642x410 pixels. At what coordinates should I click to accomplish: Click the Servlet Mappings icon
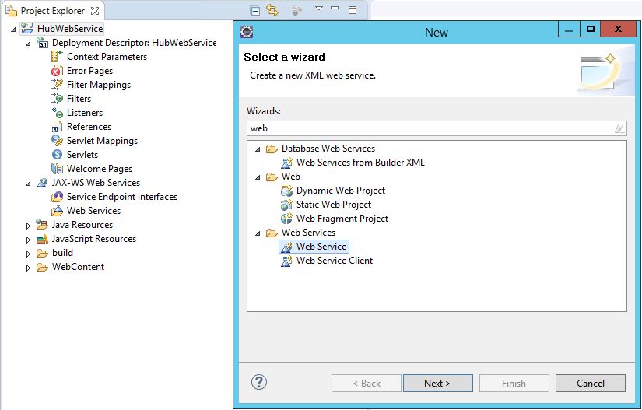pyautogui.click(x=57, y=141)
